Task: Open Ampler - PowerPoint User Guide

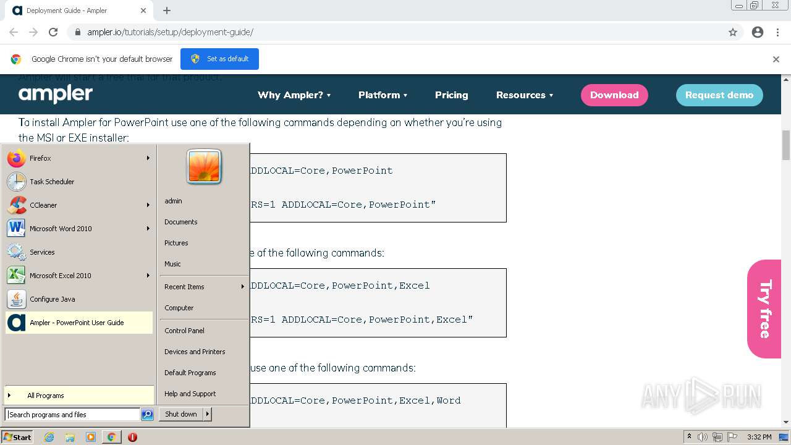Action: [x=78, y=323]
